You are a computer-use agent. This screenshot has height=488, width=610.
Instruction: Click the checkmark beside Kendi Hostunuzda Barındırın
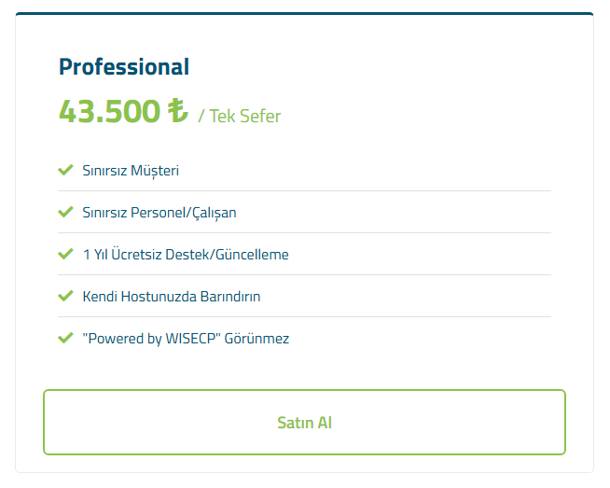[x=65, y=296]
